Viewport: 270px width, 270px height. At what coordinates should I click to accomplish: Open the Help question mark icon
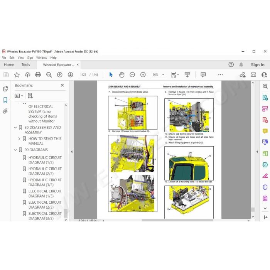click(231, 64)
